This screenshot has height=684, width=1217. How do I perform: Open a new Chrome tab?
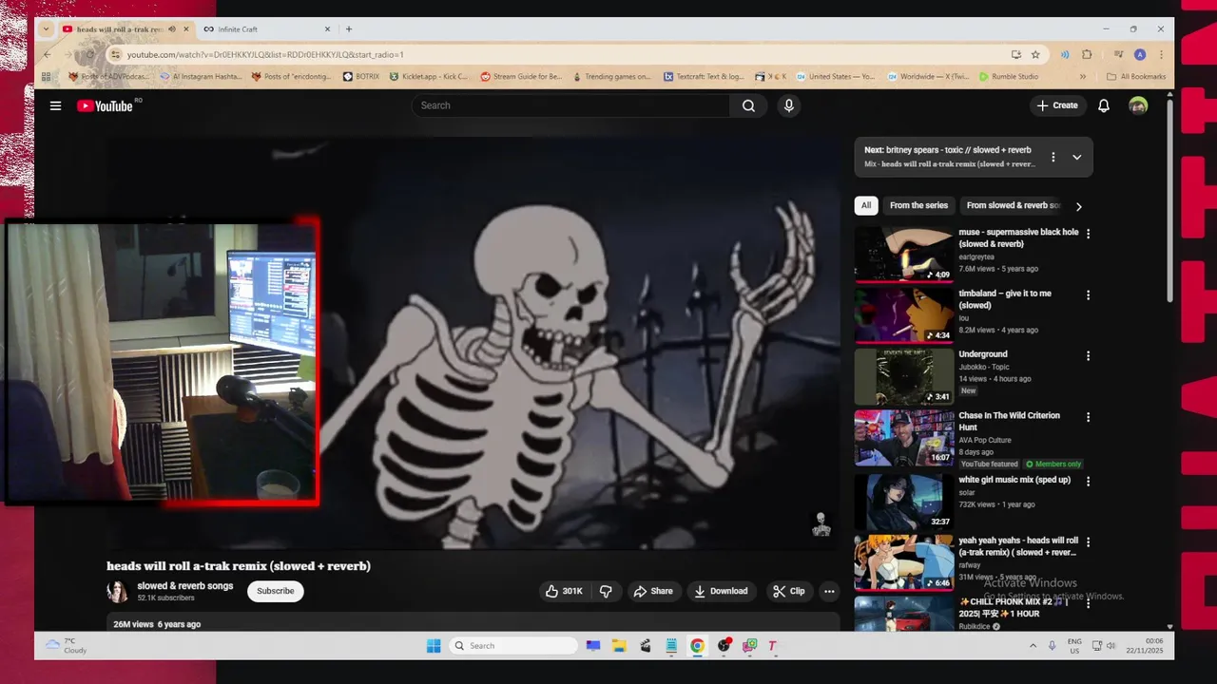(349, 29)
